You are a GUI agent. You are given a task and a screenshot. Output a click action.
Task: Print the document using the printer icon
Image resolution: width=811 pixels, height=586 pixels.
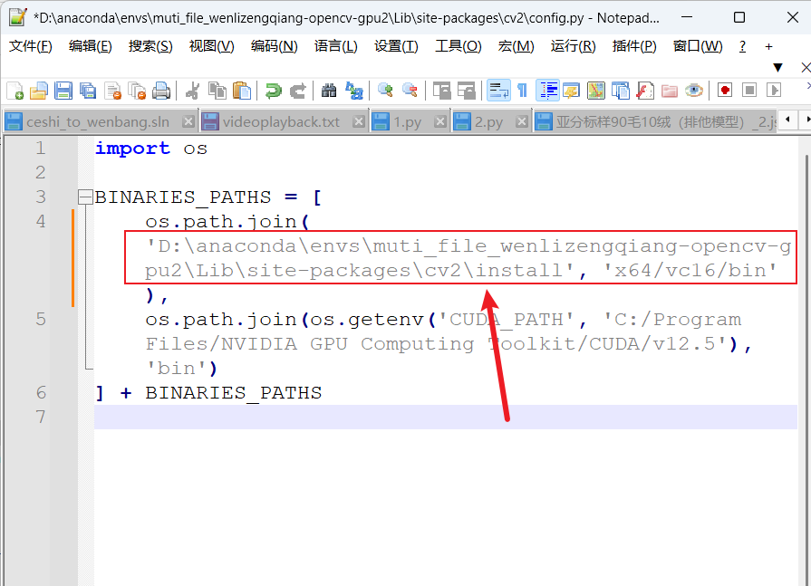(x=163, y=90)
